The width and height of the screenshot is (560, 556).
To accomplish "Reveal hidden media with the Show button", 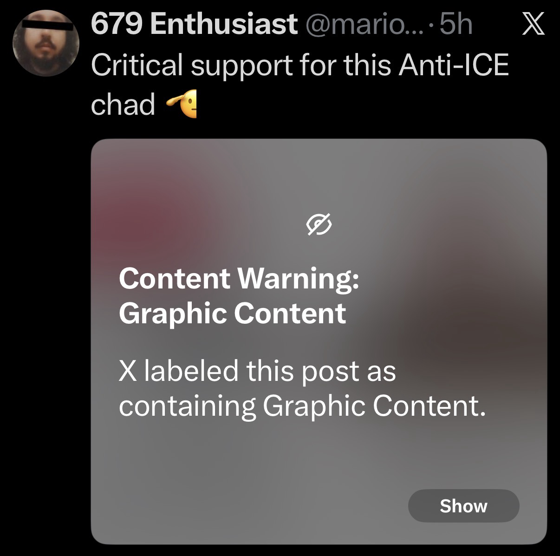I will (x=463, y=506).
